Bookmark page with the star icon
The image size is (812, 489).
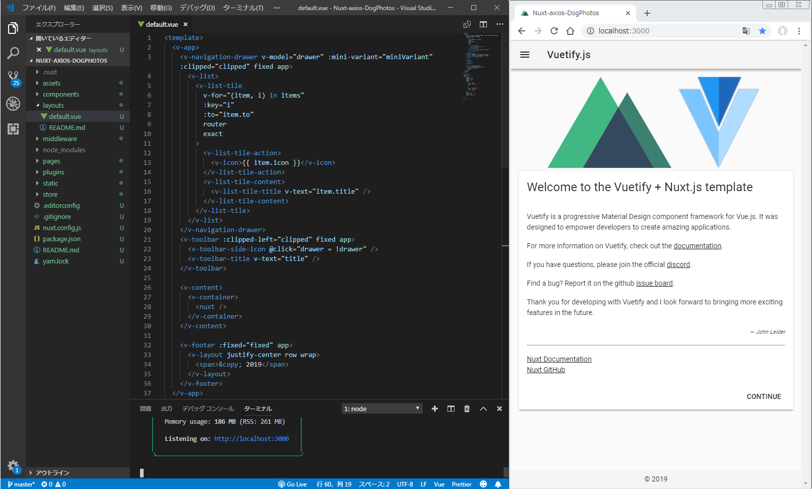coord(762,31)
